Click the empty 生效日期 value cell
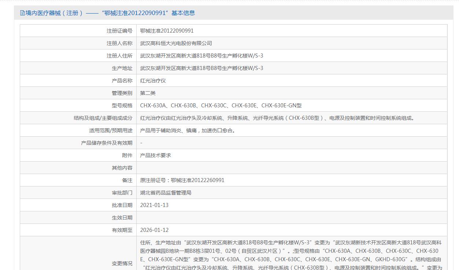Screen dimensions: 459x270 [291, 218]
